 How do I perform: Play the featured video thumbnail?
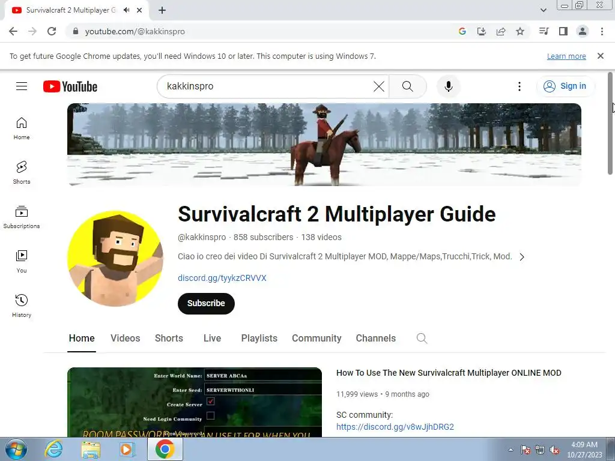[x=195, y=402]
